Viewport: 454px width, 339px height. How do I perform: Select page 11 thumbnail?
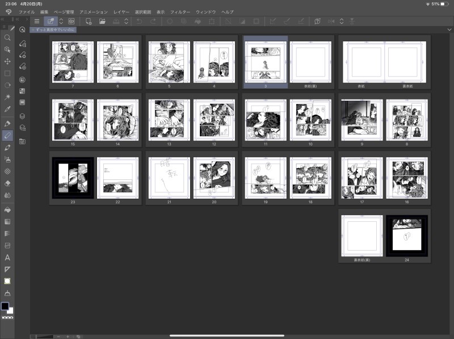266,120
